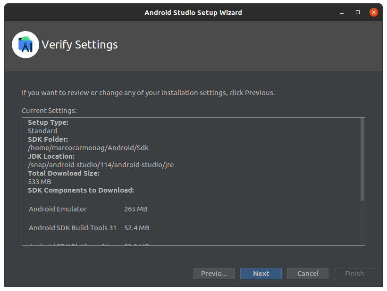The image size is (387, 291).
Task: Click the '265 MB' emulator size value
Action: (x=136, y=209)
